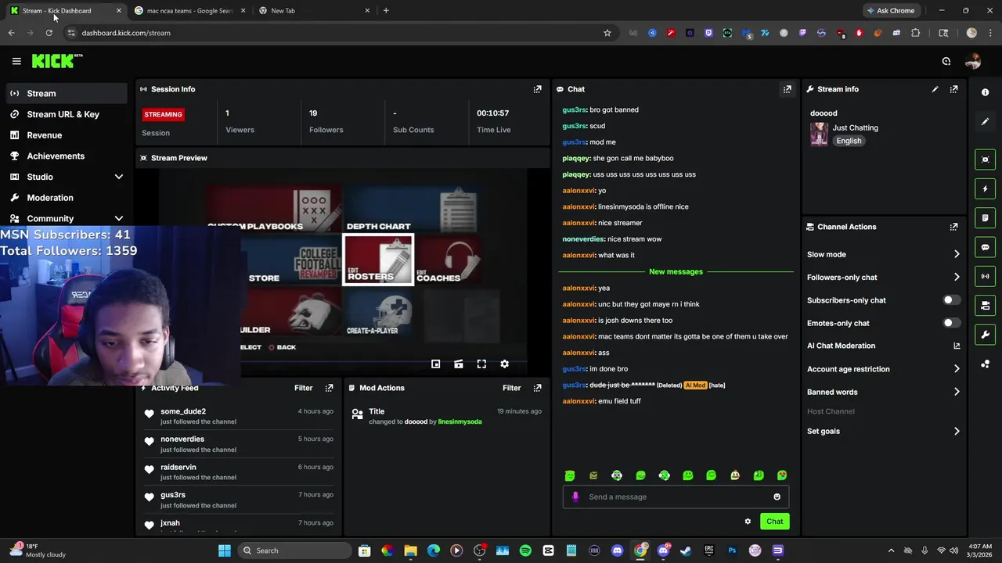Expand Followers-only chat options

point(957,277)
